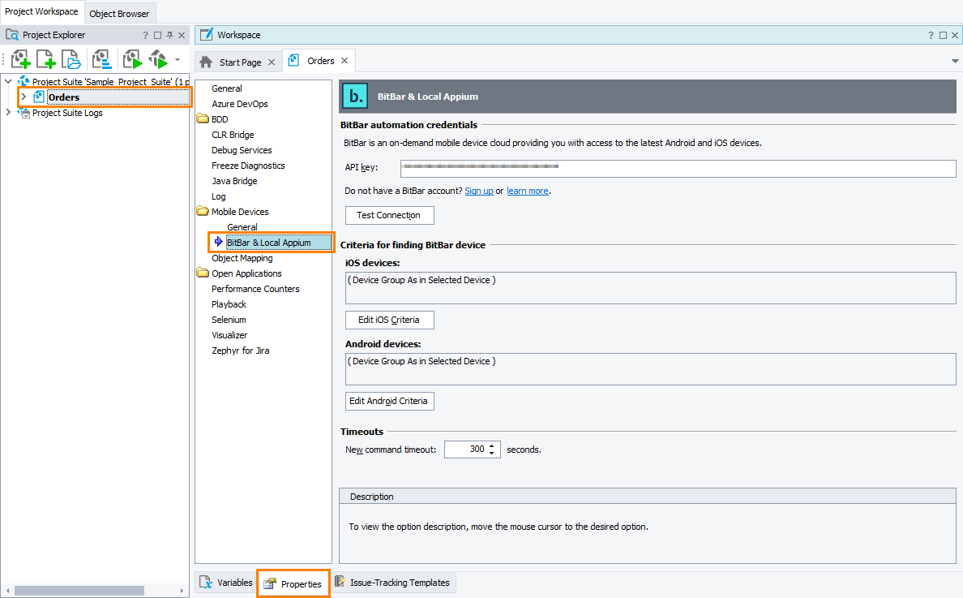Image resolution: width=963 pixels, height=598 pixels.
Task: Open the workspace tab list dropdown arrow
Action: (x=955, y=61)
